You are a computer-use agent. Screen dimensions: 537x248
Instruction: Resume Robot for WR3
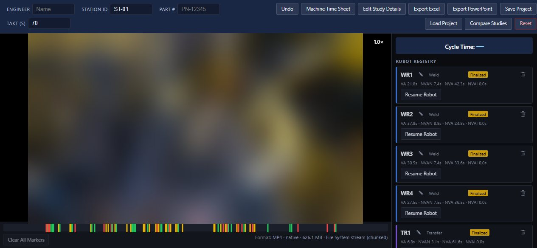(x=421, y=174)
